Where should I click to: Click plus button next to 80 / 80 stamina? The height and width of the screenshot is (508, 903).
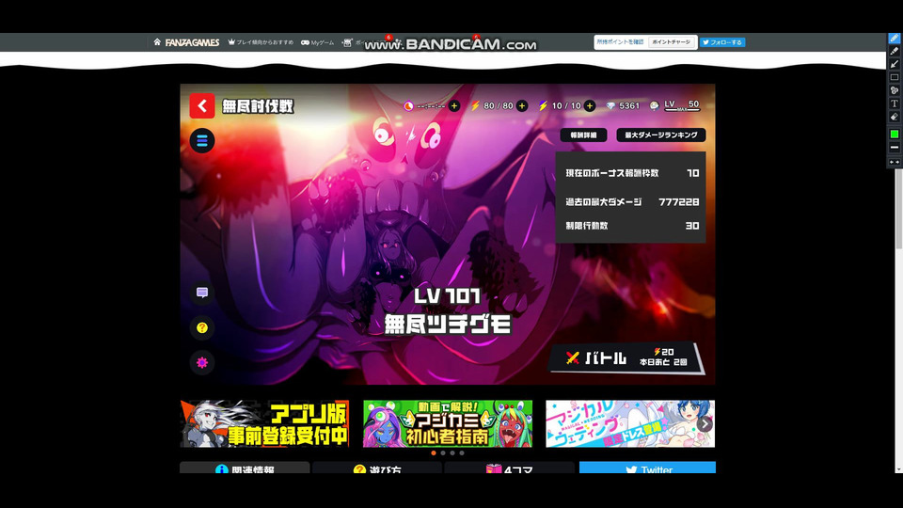pos(522,106)
